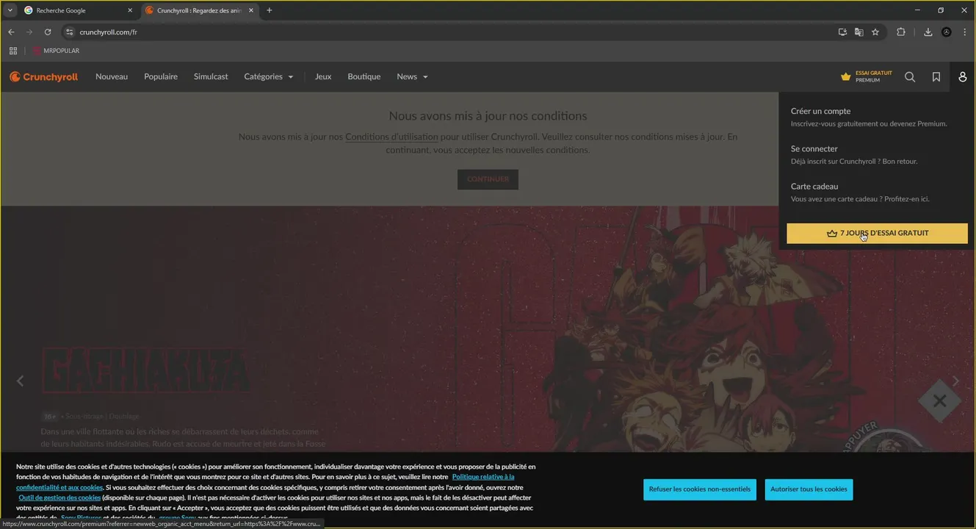Image resolution: width=976 pixels, height=529 pixels.
Task: Open Outil de gestion des cookies link
Action: [59, 497]
